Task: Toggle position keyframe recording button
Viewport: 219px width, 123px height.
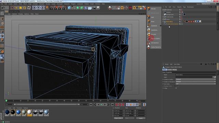Action: pyautogui.click(x=127, y=105)
